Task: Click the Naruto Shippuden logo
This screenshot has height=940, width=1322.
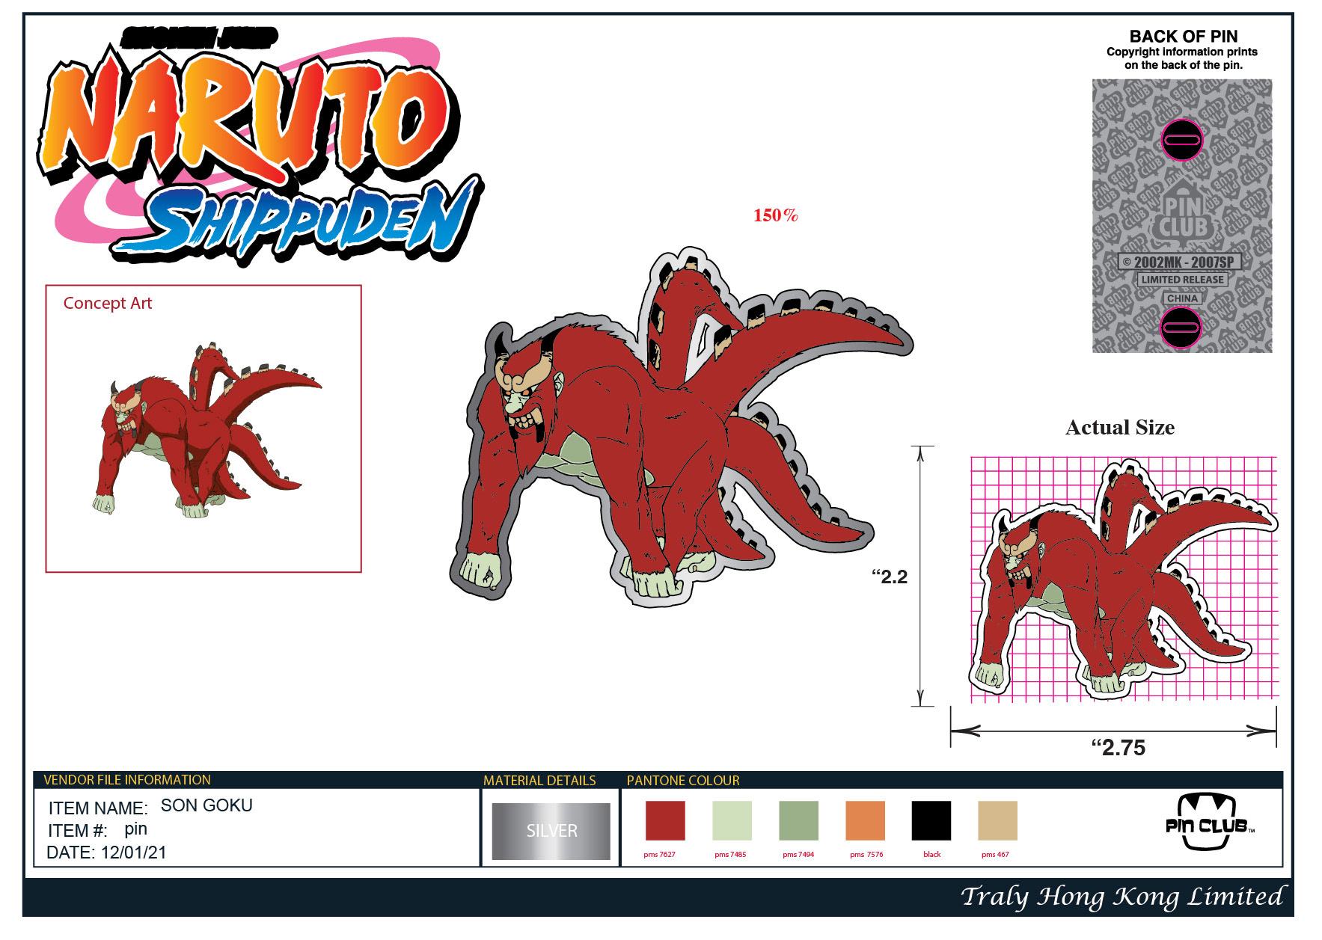Action: (x=260, y=146)
